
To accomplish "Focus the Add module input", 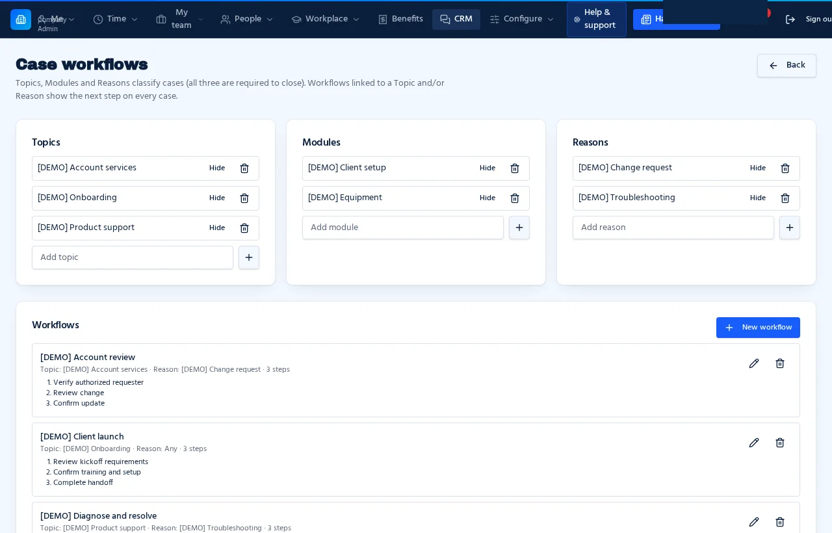I will [403, 227].
